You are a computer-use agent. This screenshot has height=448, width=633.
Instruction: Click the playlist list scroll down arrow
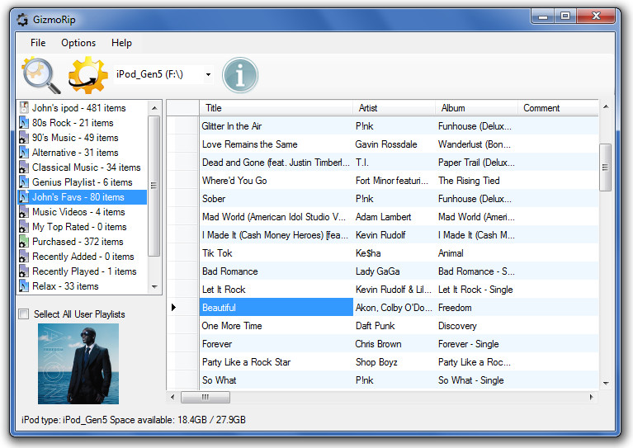point(154,286)
